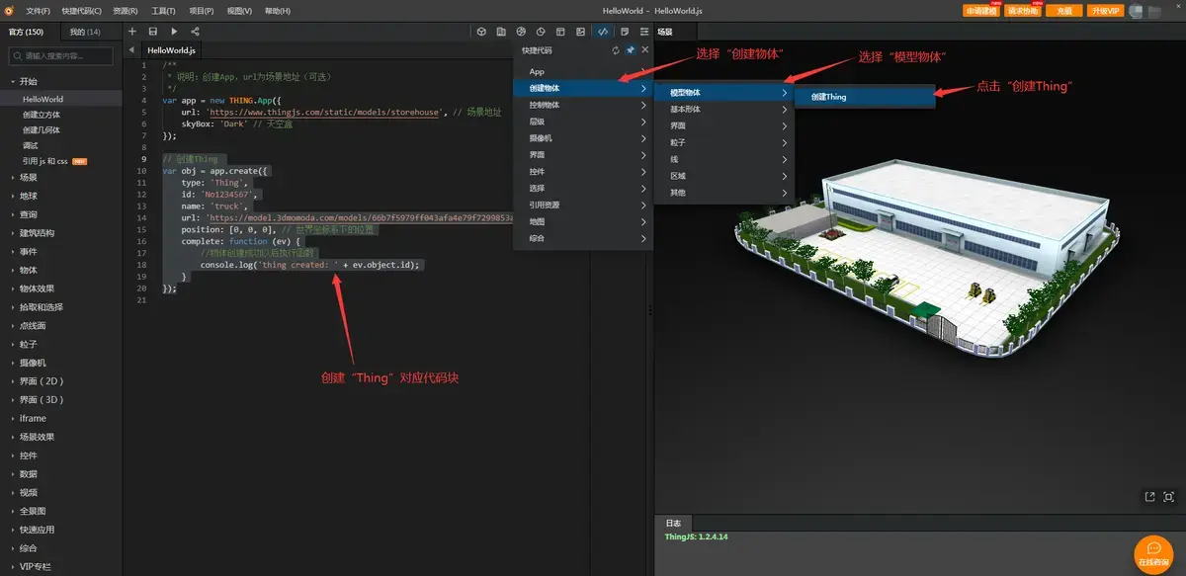1186x576 pixels.
Task: Click the refresh icon in quick code panel
Action: click(616, 49)
